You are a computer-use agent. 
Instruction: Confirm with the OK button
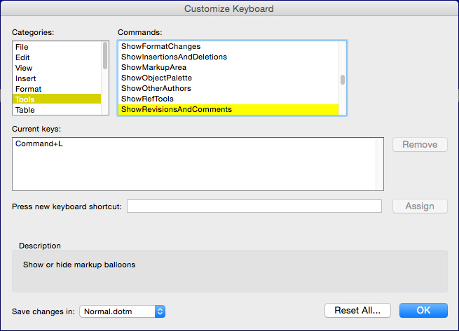(x=423, y=310)
